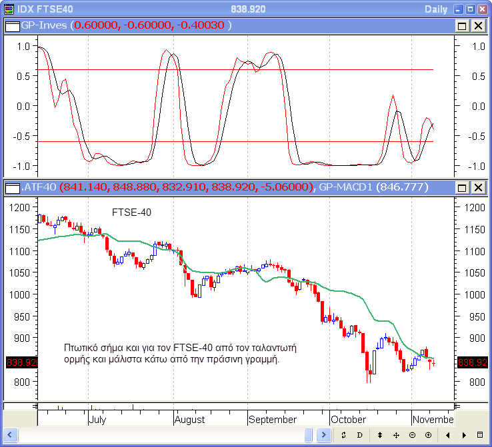Click the 'D' daily periodicity button
This screenshot has height=447, width=492.
click(359, 435)
